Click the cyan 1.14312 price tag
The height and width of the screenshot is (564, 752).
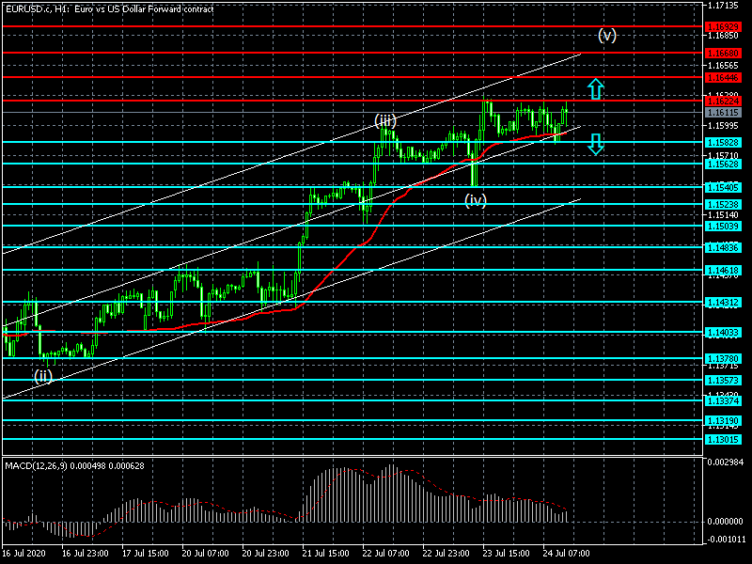click(x=724, y=303)
